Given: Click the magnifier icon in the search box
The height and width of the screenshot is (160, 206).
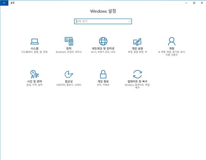Looking at the screenshot, I should 129,21.
